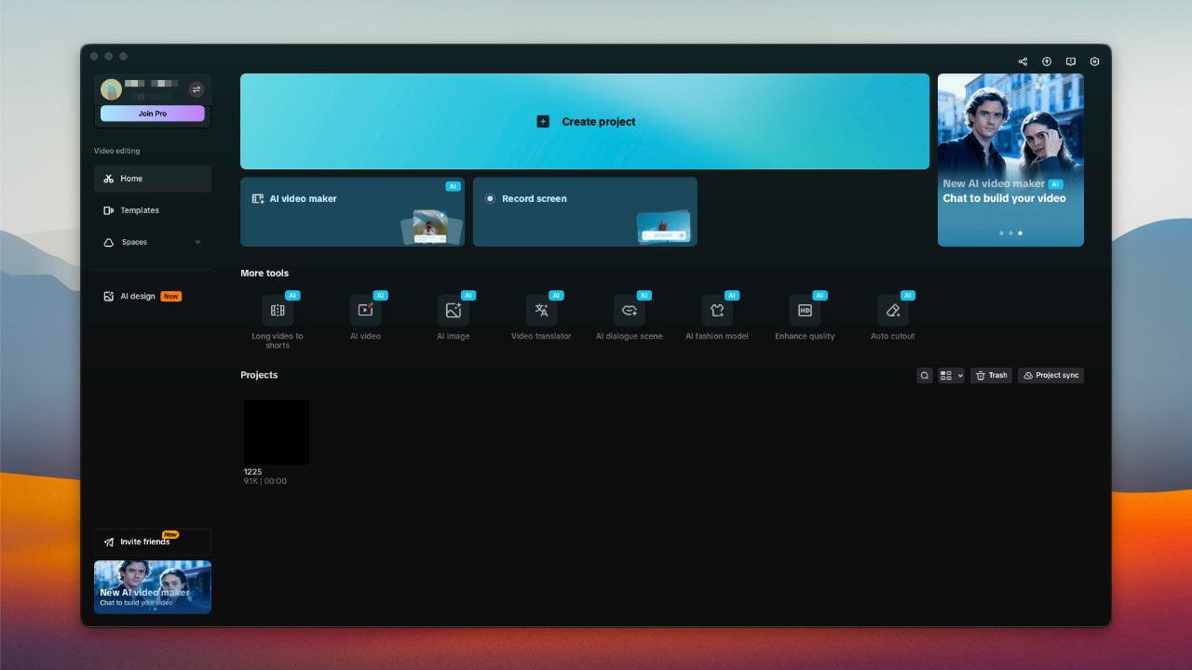Open the 1225 project thumbnail
Image resolution: width=1192 pixels, height=670 pixels.
pos(277,432)
